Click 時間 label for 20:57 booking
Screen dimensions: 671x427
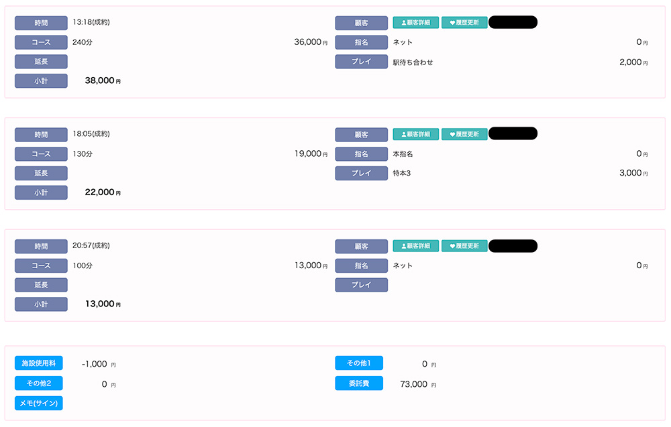(41, 246)
